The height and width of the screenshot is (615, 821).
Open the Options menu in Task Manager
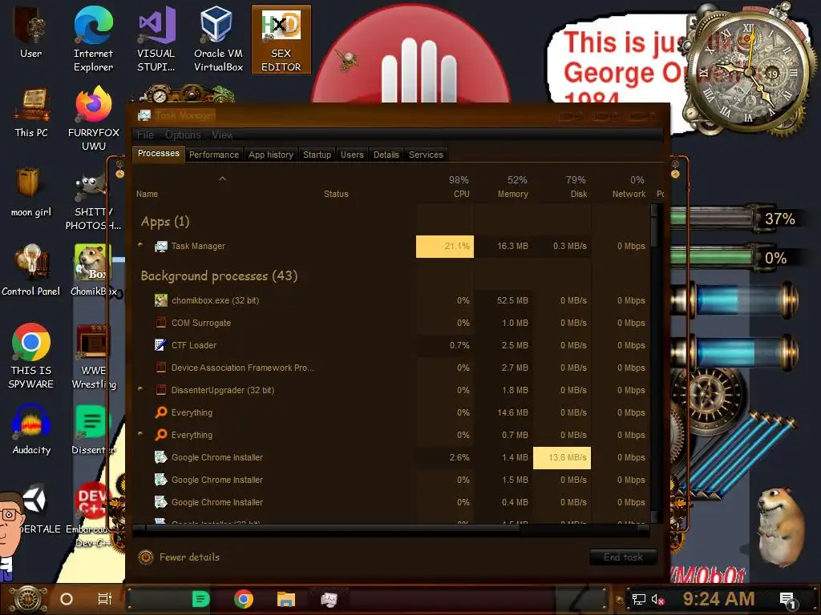(x=183, y=135)
